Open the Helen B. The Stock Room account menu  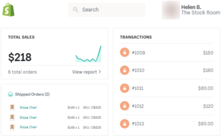coord(191,10)
